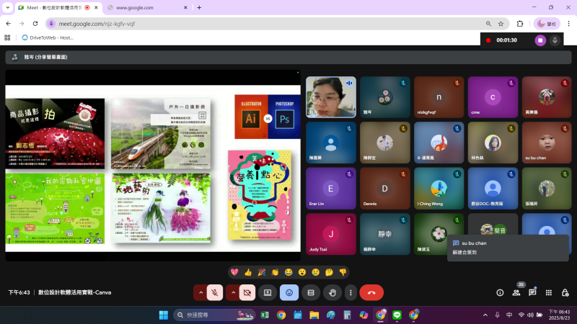Toggle the captions button
Image resolution: width=577 pixels, height=324 pixels.
coord(311,292)
